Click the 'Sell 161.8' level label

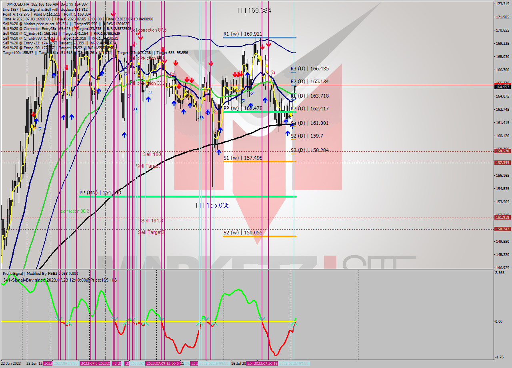click(x=152, y=221)
